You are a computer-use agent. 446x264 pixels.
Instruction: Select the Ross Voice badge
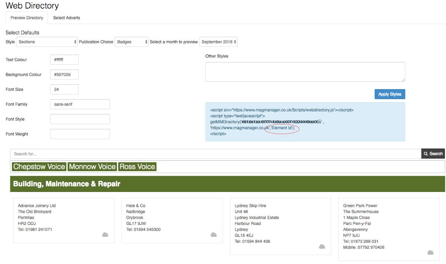pyautogui.click(x=137, y=167)
